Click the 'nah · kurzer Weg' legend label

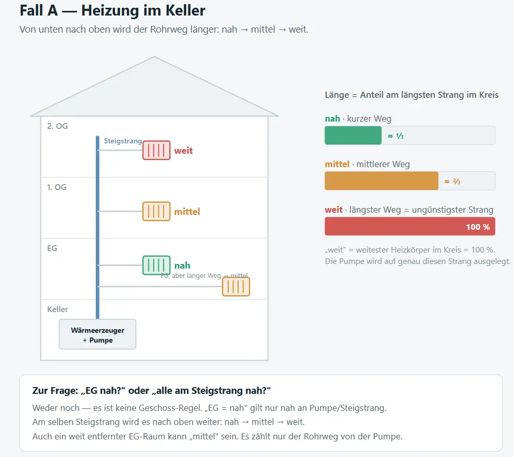click(x=358, y=119)
